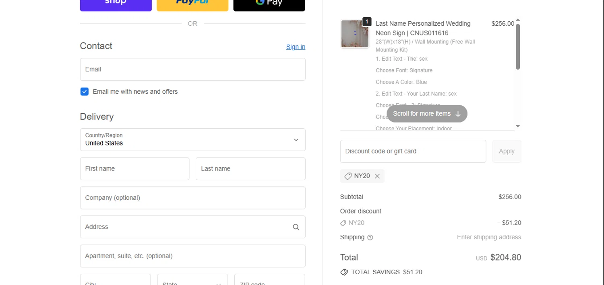
Task: Click the Last name field
Action: pos(250,168)
